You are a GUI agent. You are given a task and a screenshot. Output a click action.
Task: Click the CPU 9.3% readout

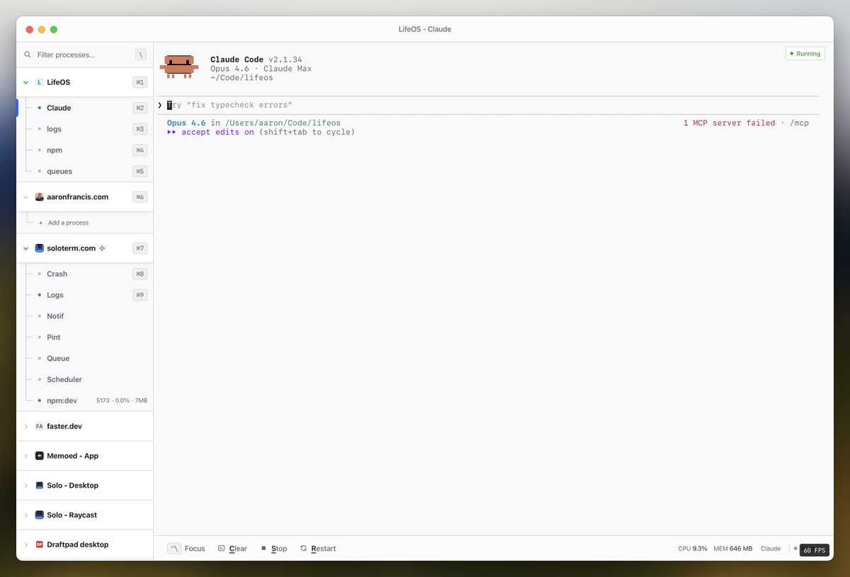point(693,549)
